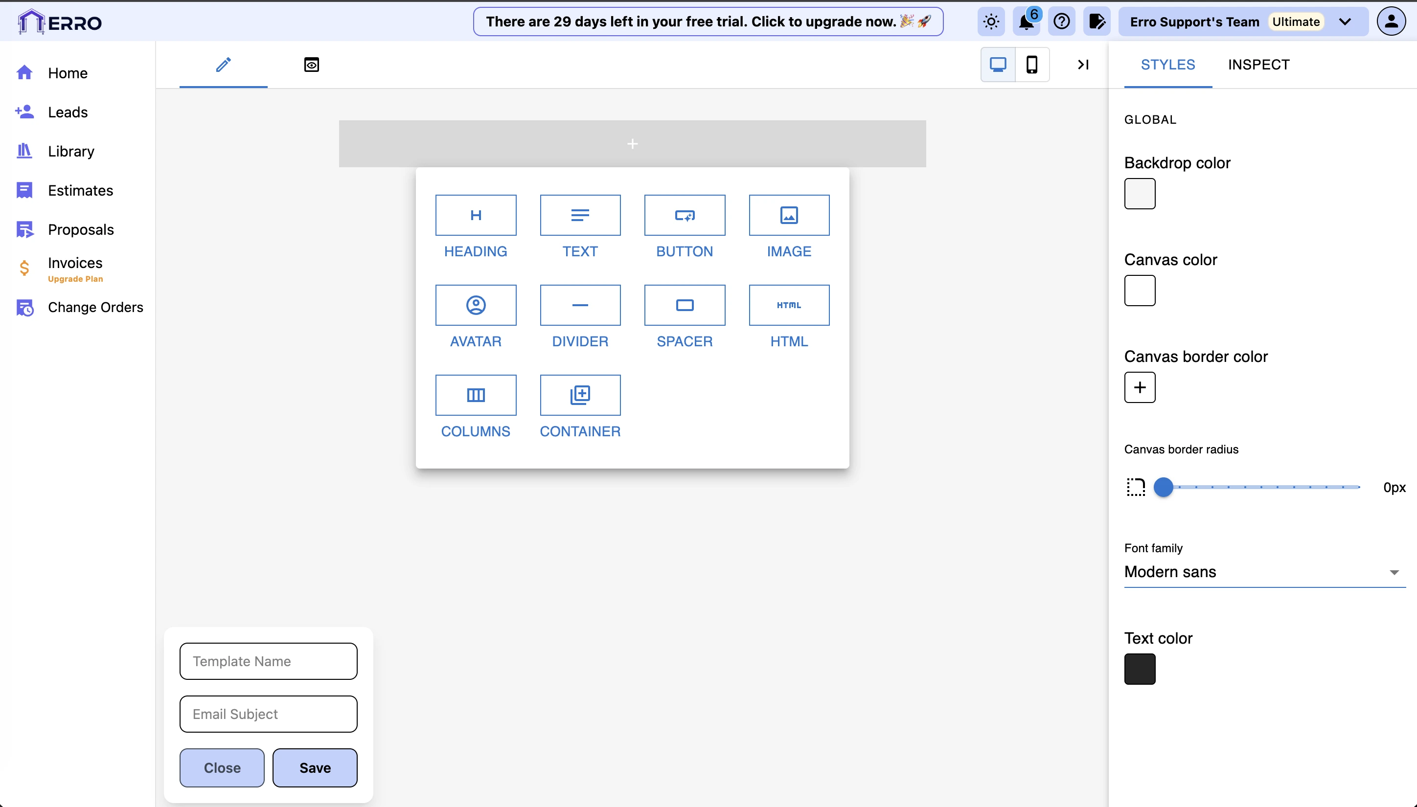Open the preview tab
This screenshot has width=1417, height=807.
coord(312,65)
